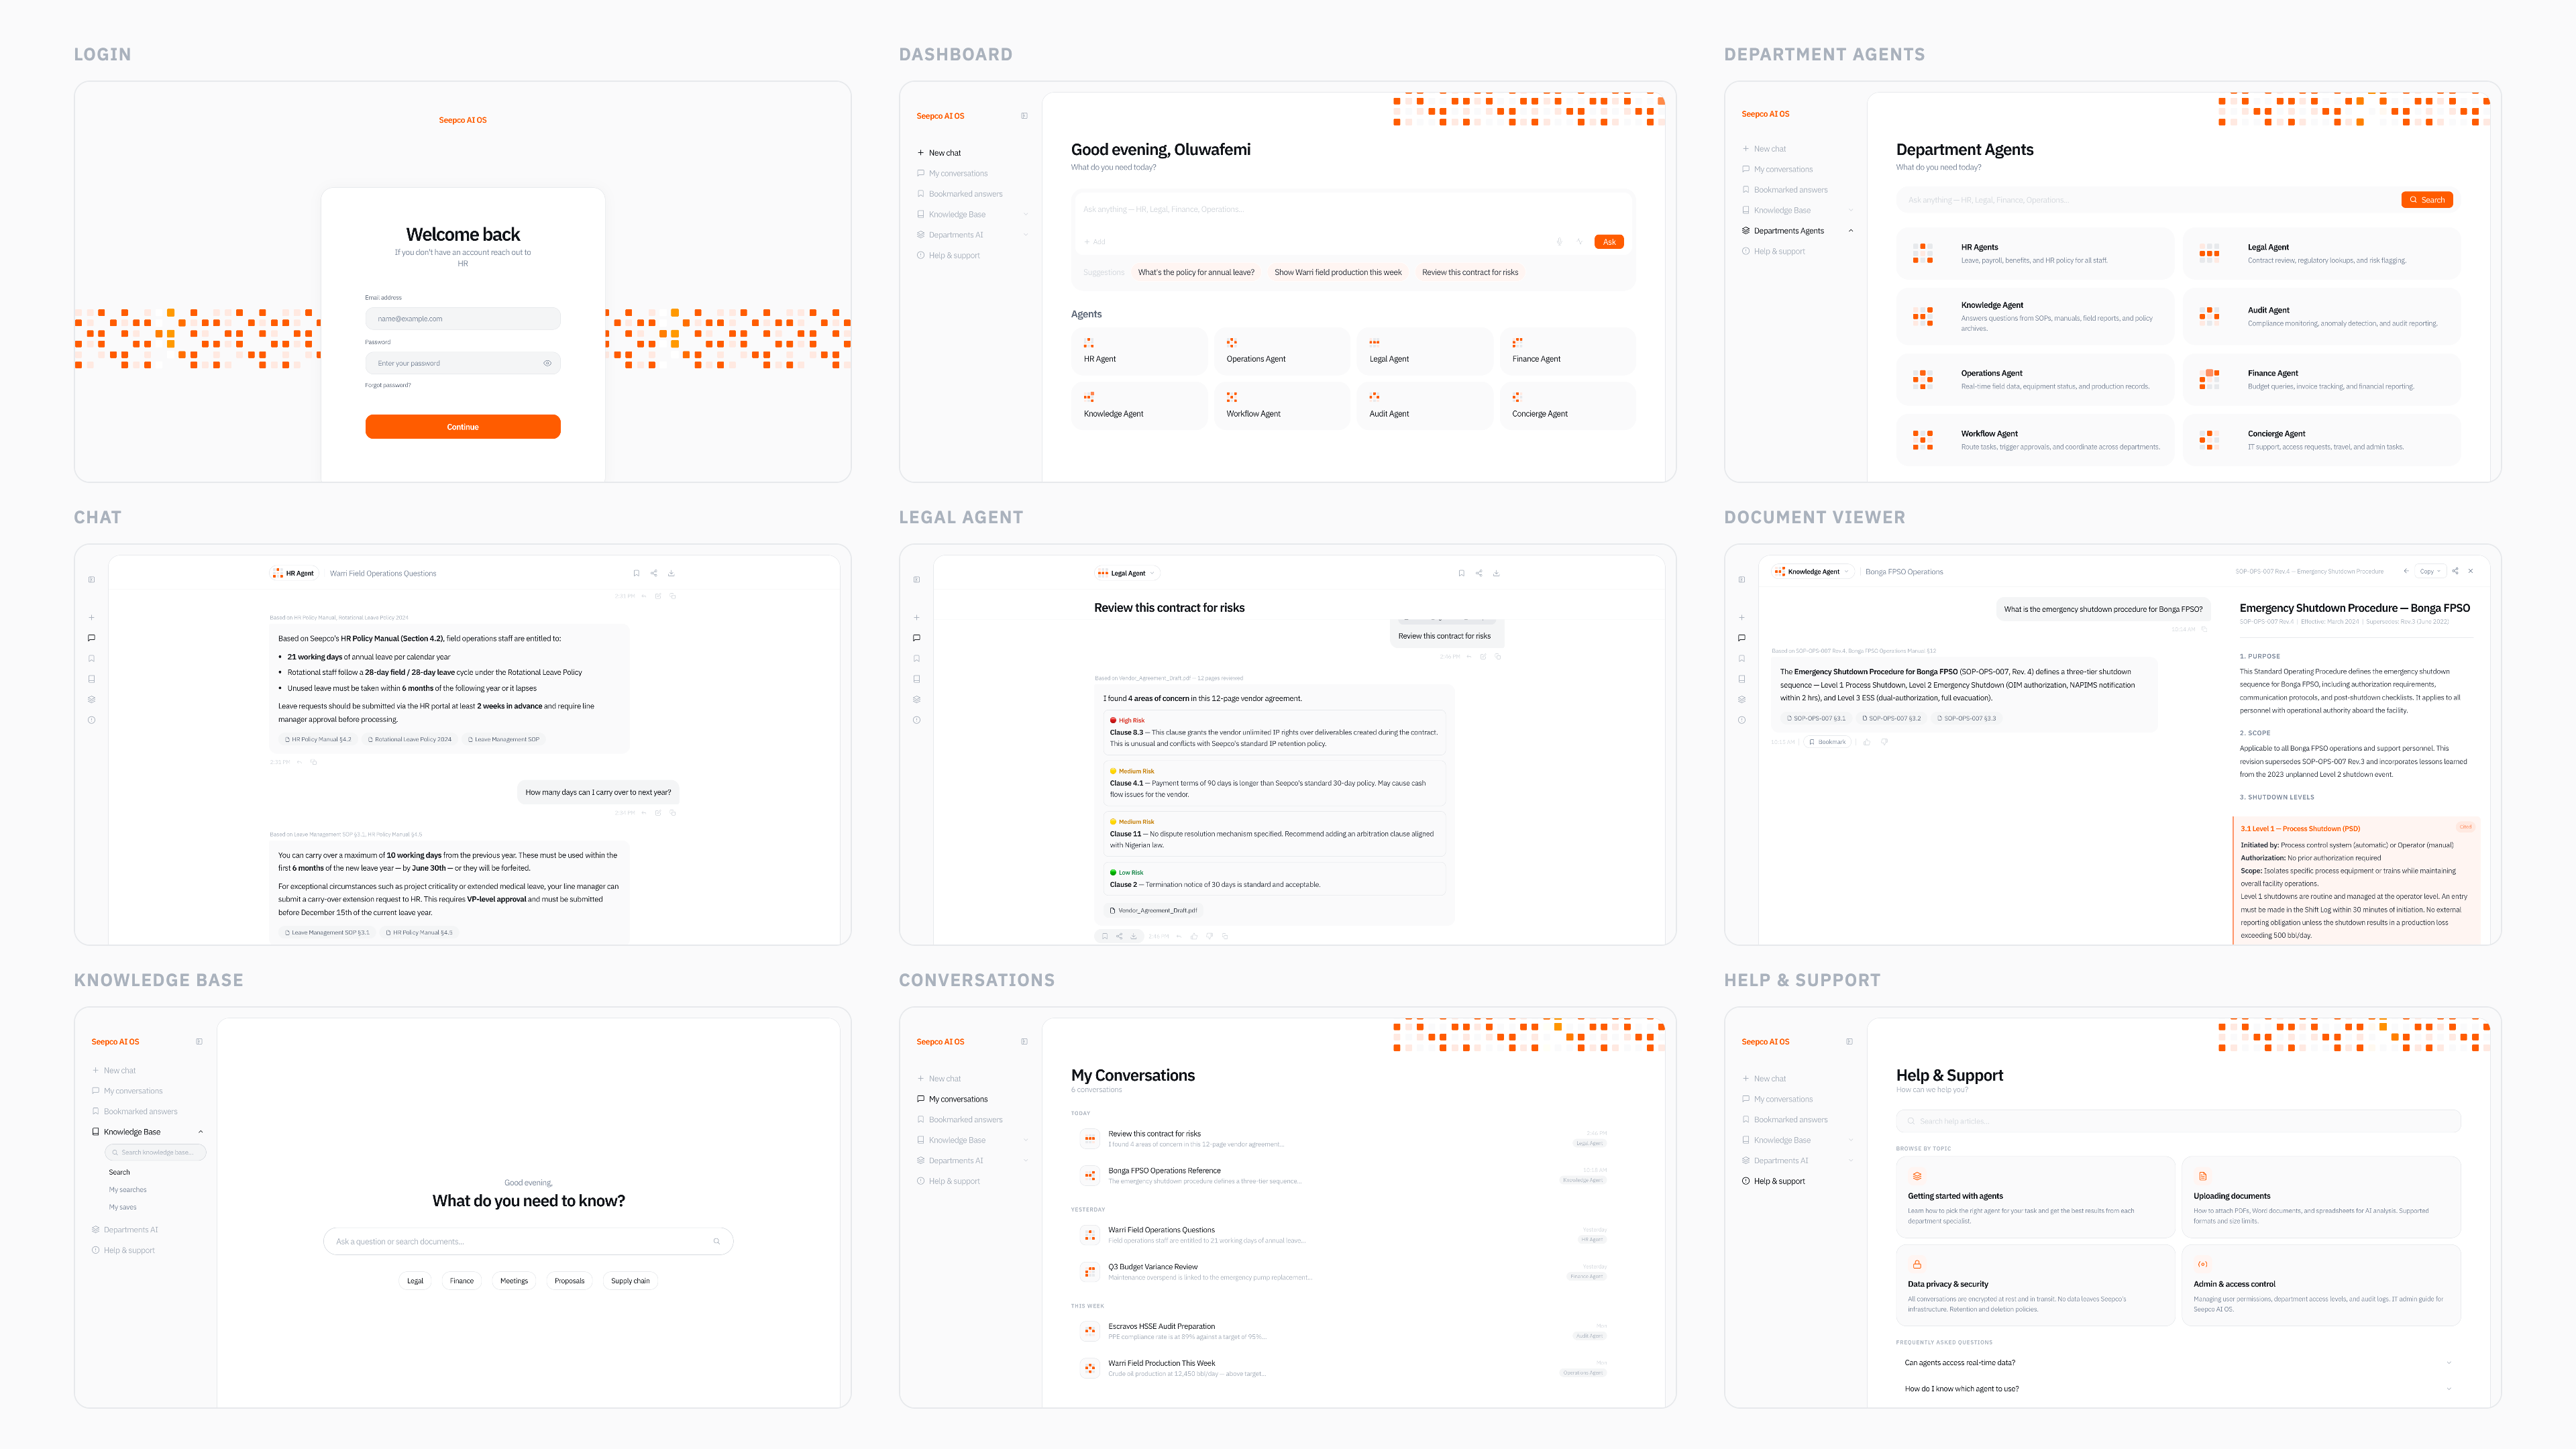Viewport: 2576px width, 1449px height.
Task: Click the Login email address field
Action: (463, 319)
